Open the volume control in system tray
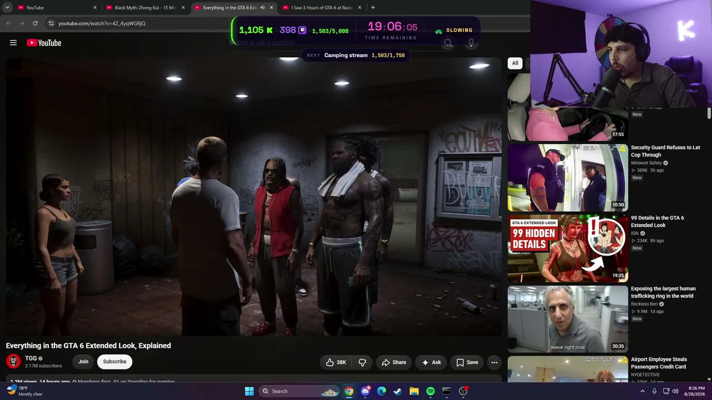 [x=675, y=391]
